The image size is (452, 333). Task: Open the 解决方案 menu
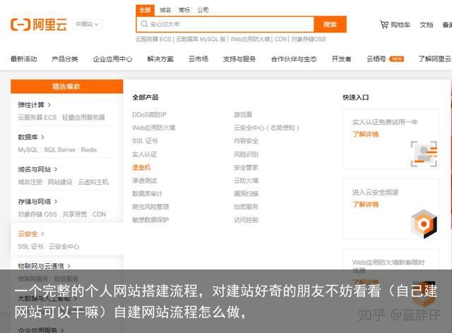160,59
